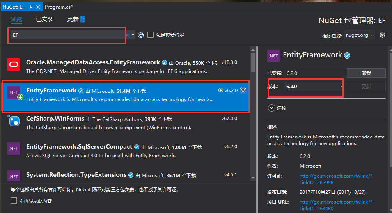Select the Oracle.ManagedDataAccess.EntityFramework package icon
The height and width of the screenshot is (213, 392).
[14, 64]
